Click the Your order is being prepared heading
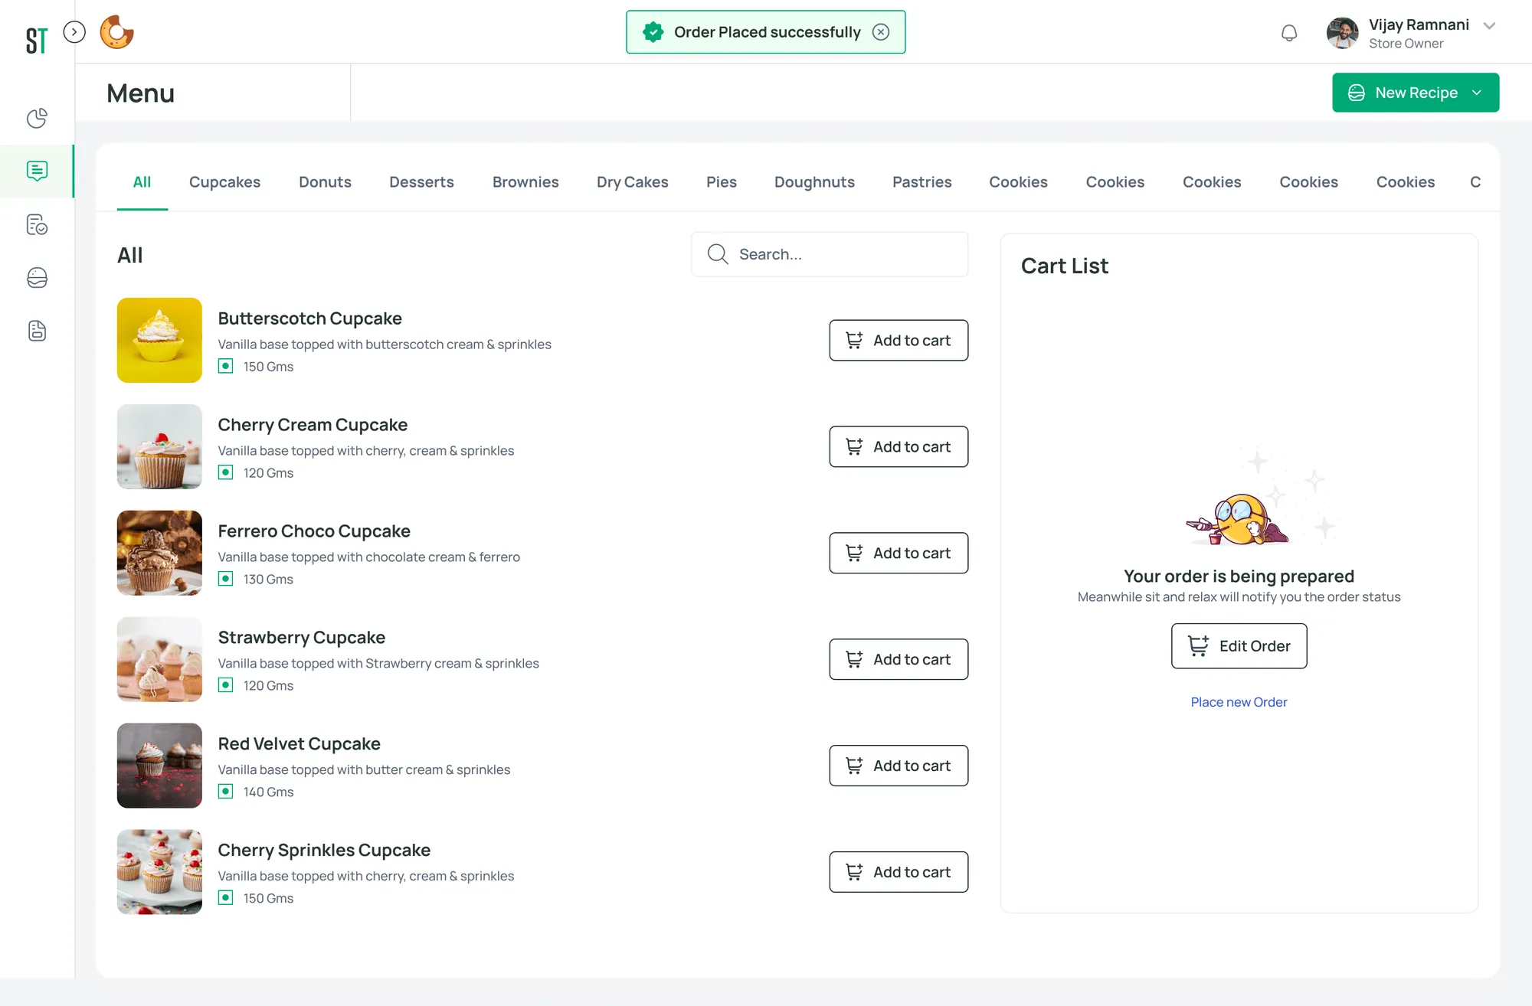The height and width of the screenshot is (1006, 1532). (1239, 576)
